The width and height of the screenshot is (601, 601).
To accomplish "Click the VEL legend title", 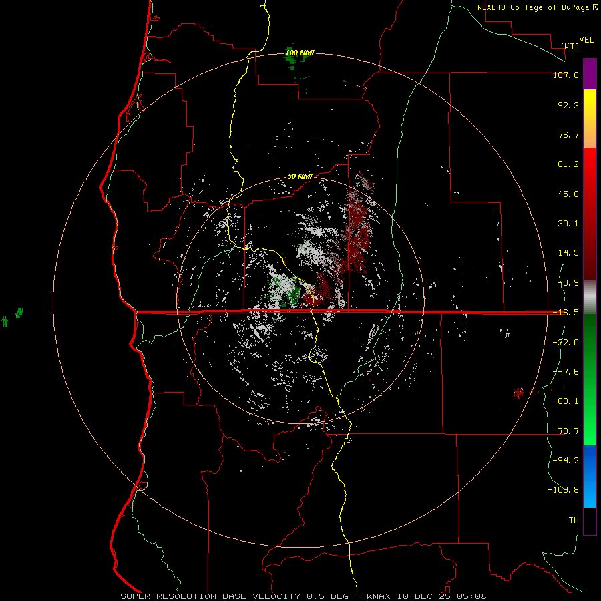I will 586,40.
